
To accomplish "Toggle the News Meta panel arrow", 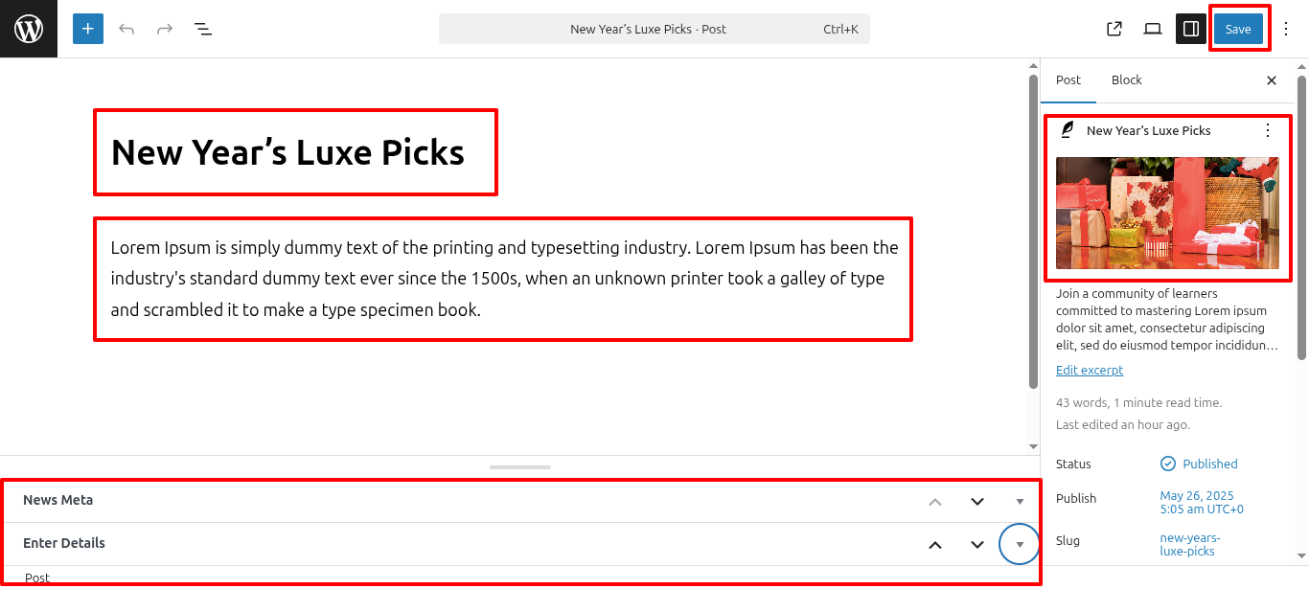I will tap(1020, 501).
